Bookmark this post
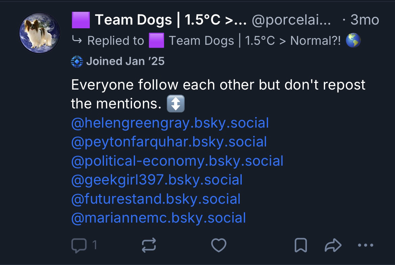The height and width of the screenshot is (265, 395). coord(300,245)
